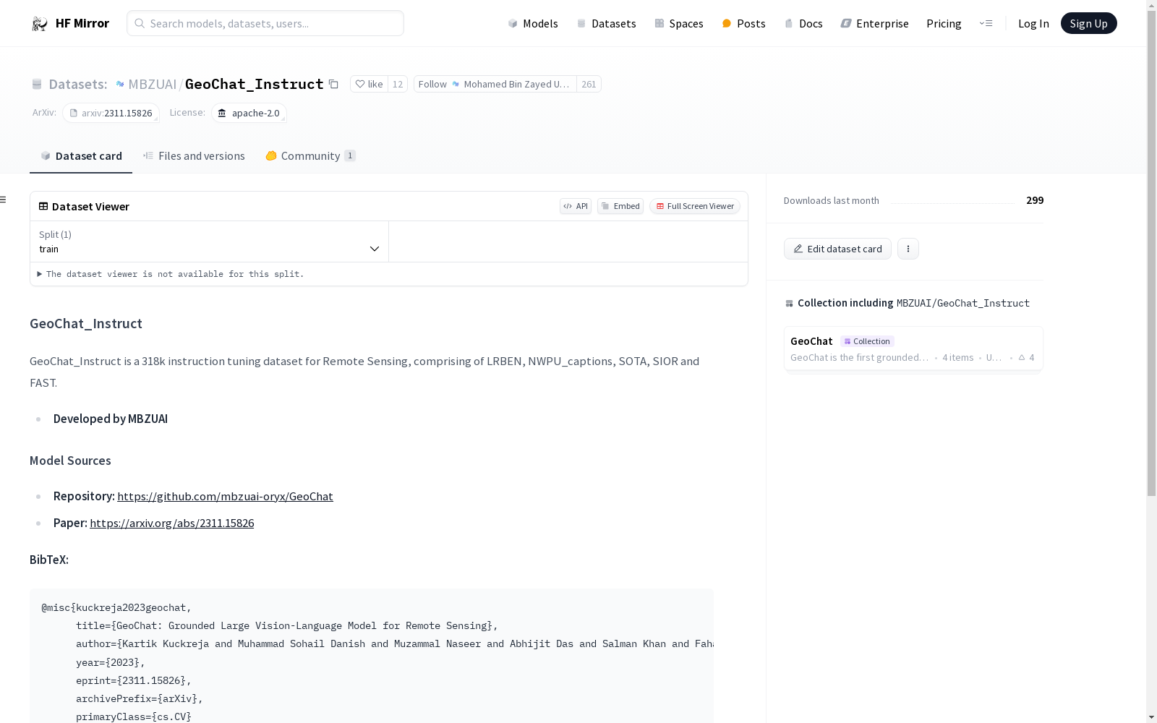
Task: Click the API button in Dataset Viewer
Action: 576,206
